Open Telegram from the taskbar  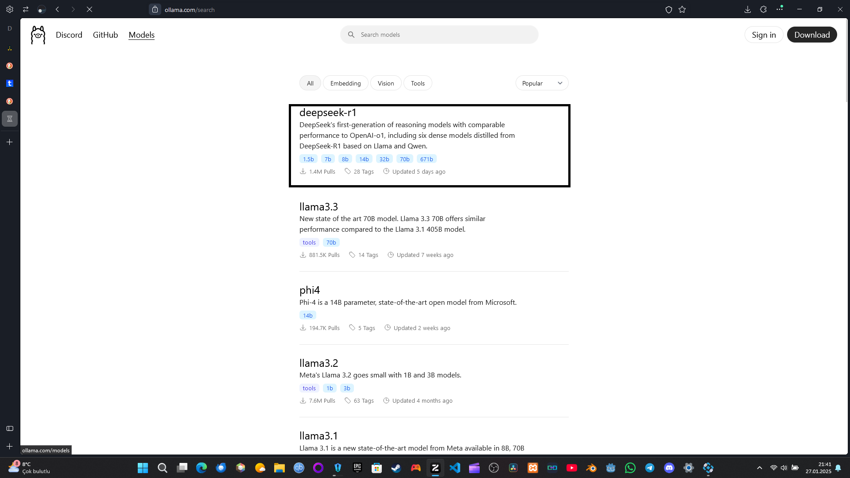[x=650, y=468]
